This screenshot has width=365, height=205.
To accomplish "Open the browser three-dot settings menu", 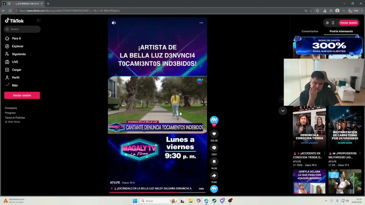I will [x=344, y=11].
